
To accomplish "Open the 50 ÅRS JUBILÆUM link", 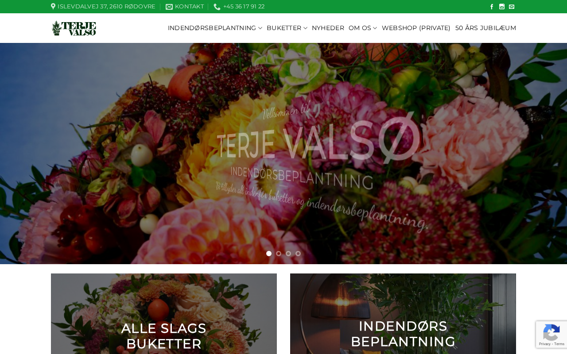I will 485,28.
